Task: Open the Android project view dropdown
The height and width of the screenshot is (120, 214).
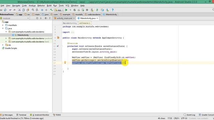Action: pos(15,18)
